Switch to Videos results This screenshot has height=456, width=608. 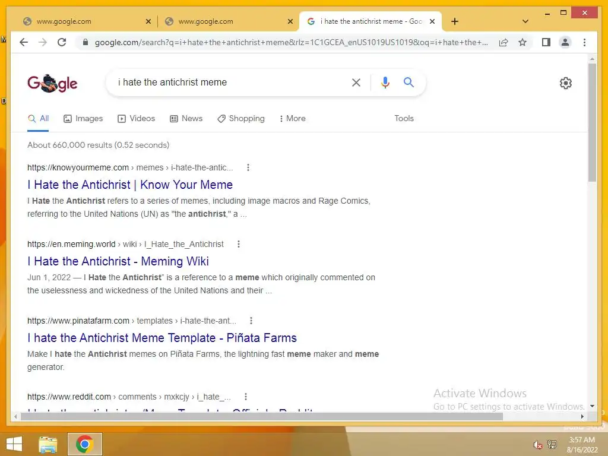point(136,118)
